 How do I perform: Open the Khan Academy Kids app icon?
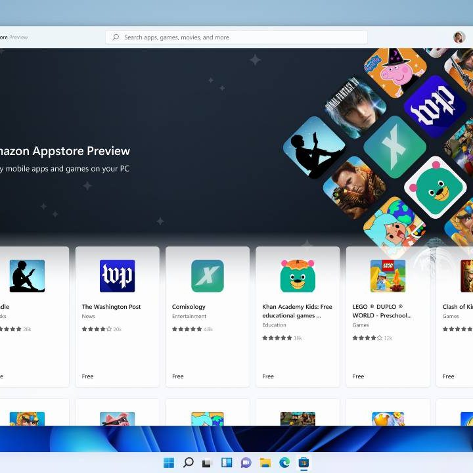[x=298, y=276]
